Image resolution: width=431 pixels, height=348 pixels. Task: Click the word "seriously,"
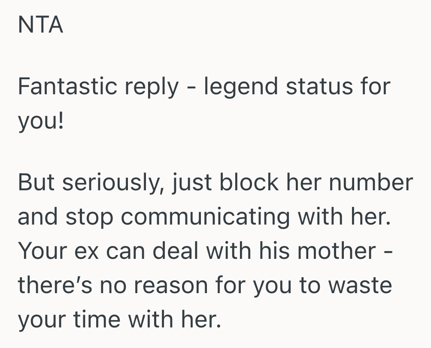112,183
